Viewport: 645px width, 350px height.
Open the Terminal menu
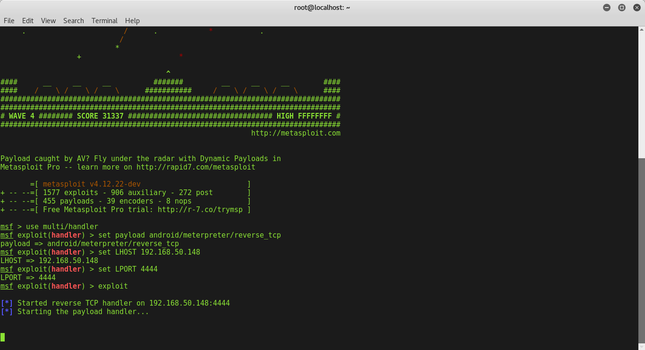pyautogui.click(x=104, y=21)
